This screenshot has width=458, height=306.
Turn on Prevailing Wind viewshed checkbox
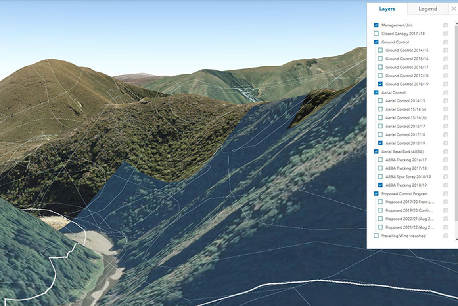pos(376,236)
